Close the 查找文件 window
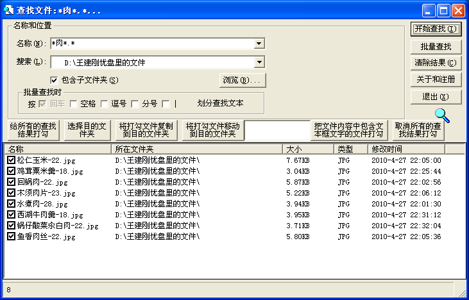This screenshot has height=300, width=469. 458,11
